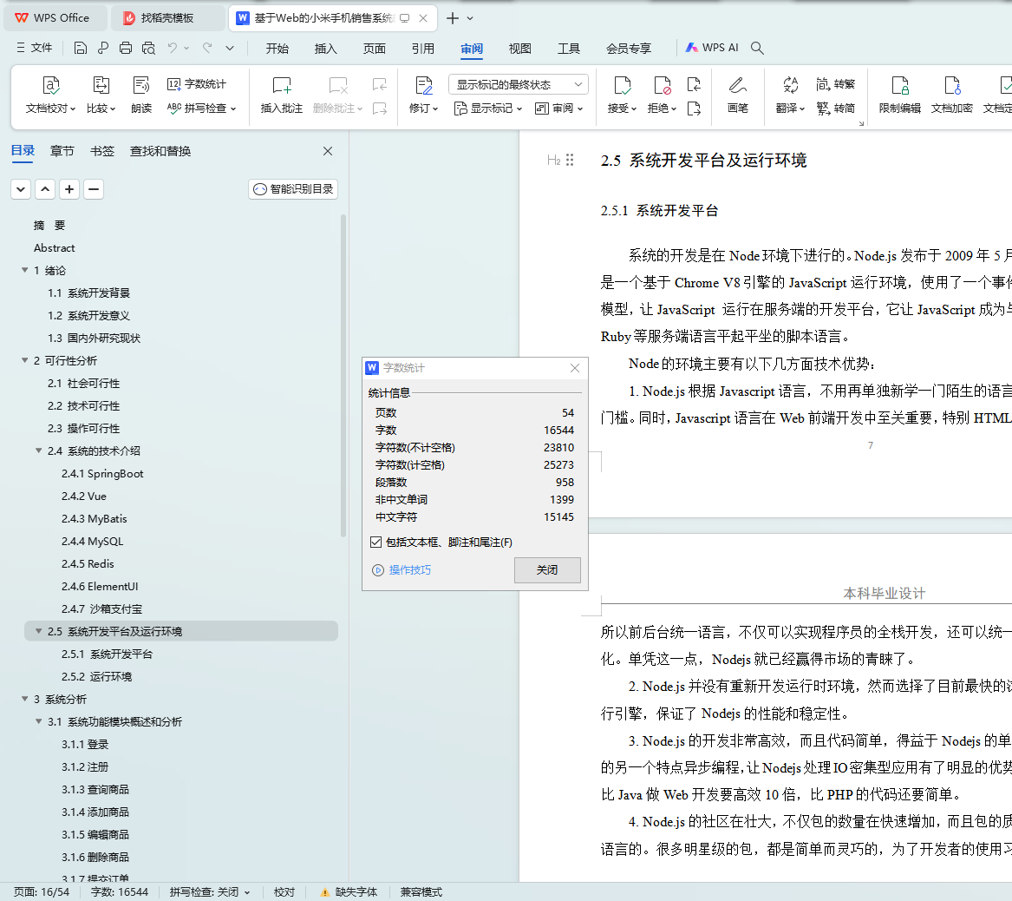1012x901 pixels.
Task: Collapse 3.1 系统功能模块概述和分析 node
Action: (39, 721)
